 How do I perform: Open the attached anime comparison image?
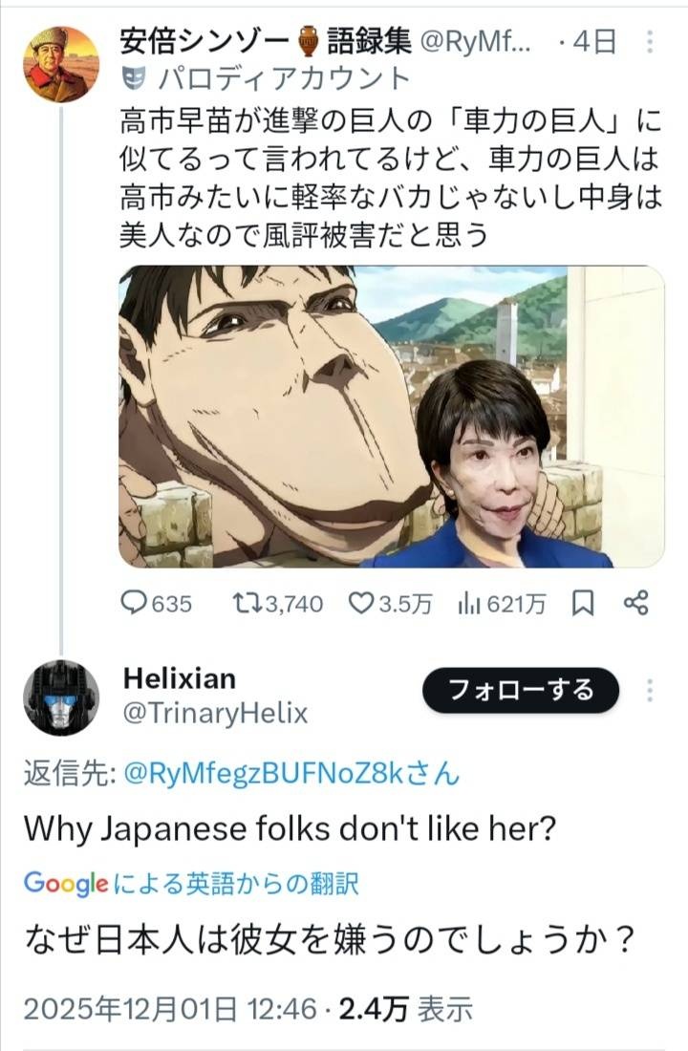point(391,417)
